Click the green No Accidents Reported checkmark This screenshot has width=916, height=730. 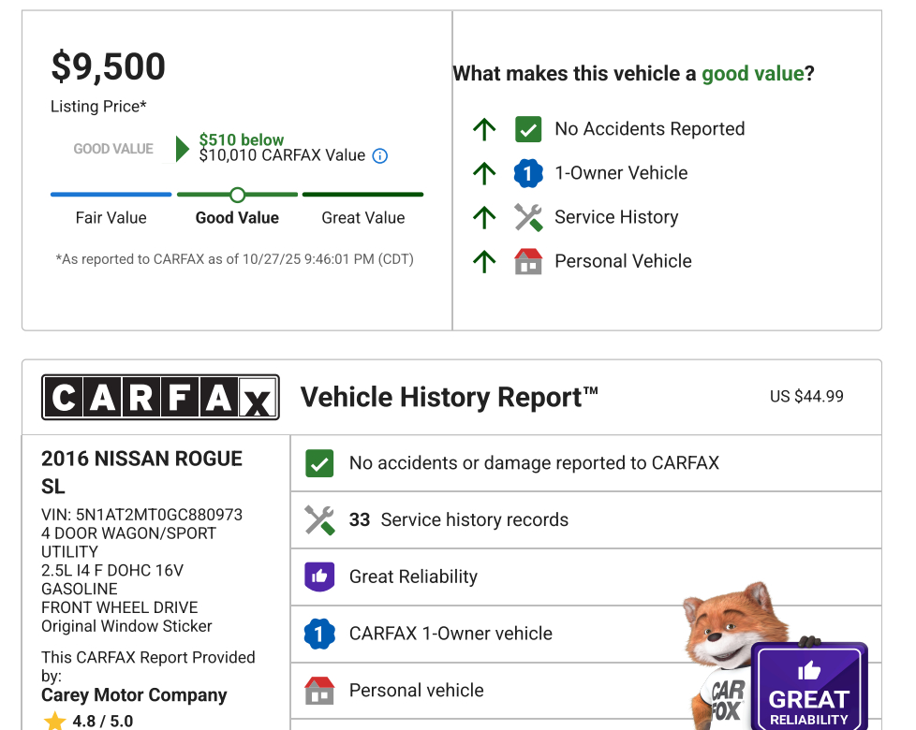528,129
